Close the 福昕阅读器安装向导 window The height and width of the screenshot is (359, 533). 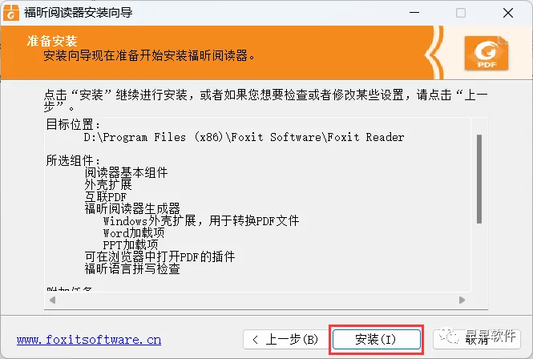[508, 13]
